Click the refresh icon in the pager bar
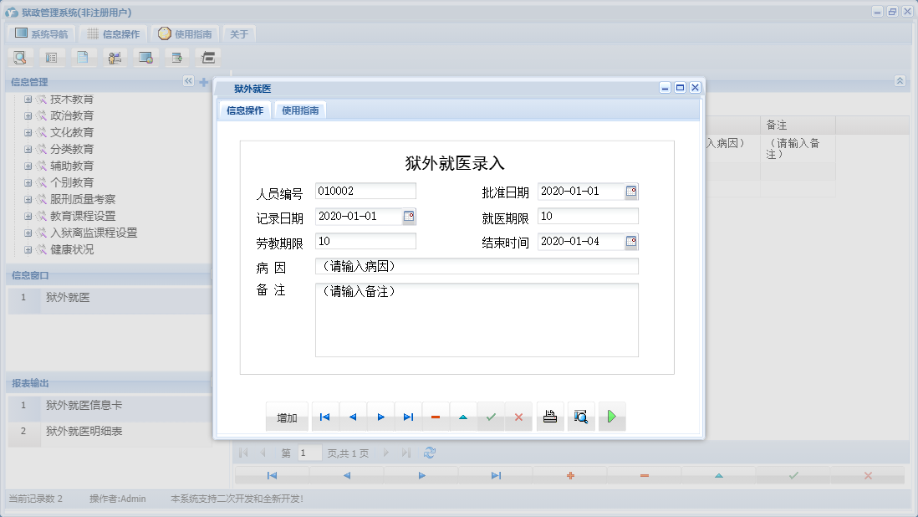Screen dimensions: 918x517 (x=431, y=452)
